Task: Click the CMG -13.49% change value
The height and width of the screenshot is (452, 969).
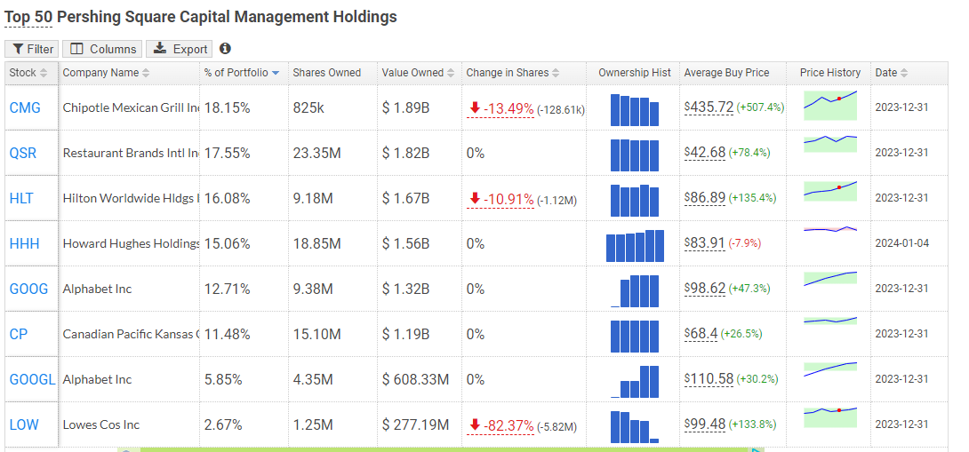Action: 501,109
